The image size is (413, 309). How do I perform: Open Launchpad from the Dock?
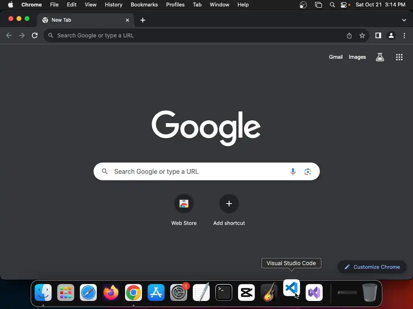[66, 293]
